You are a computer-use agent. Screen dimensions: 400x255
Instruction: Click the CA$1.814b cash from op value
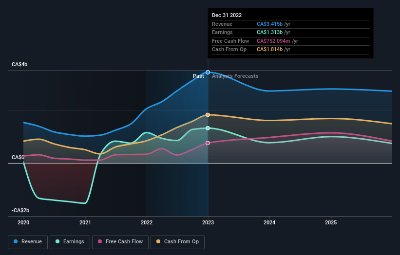click(x=269, y=50)
